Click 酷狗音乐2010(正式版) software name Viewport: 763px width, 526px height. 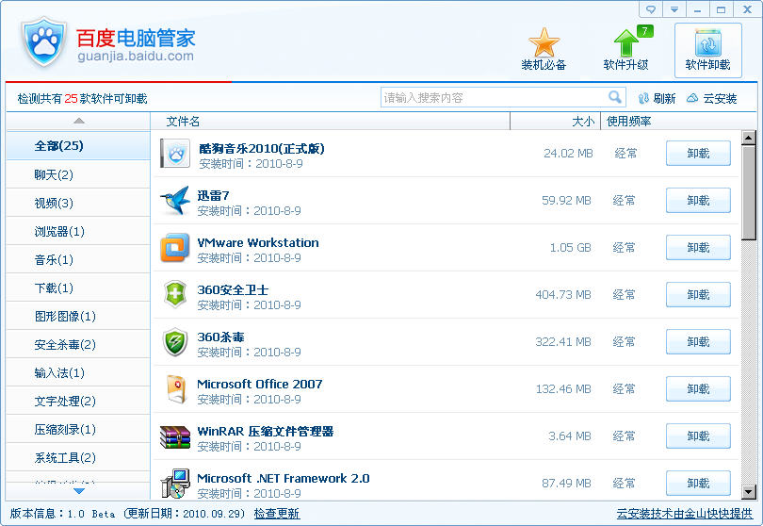coord(261,148)
